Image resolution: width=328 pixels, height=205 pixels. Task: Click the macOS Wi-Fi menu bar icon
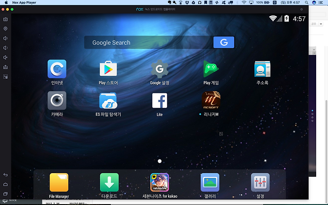click(244, 3)
